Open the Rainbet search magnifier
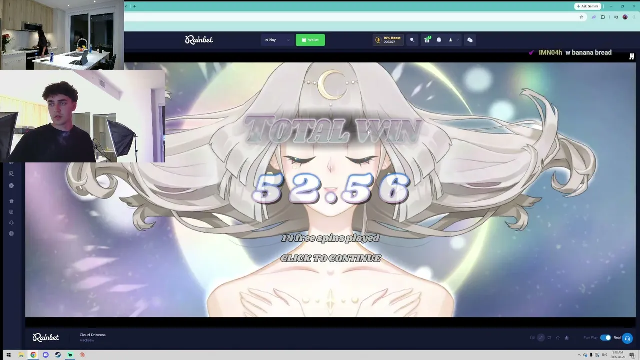This screenshot has width=640, height=360. pos(412,40)
